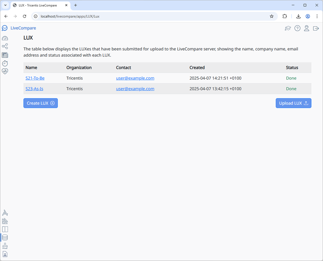Viewport: 323px width, 261px height.
Task: Open the share/workflow nodes sidebar icon
Action: (x=5, y=46)
